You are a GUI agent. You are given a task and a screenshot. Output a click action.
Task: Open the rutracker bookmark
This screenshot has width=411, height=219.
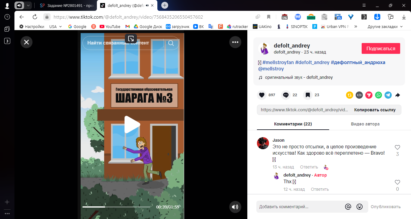click(x=237, y=26)
